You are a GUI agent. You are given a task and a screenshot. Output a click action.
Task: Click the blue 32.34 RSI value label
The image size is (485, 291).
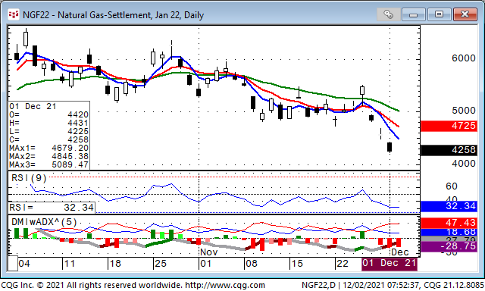tap(449, 206)
